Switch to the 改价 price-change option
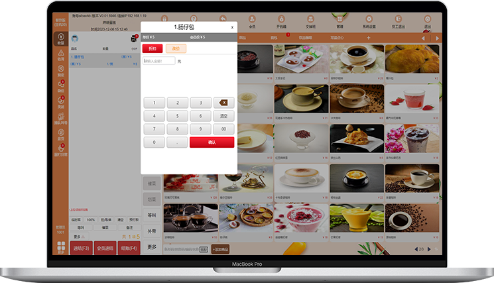Viewport: 494px width, 283px height. point(176,48)
